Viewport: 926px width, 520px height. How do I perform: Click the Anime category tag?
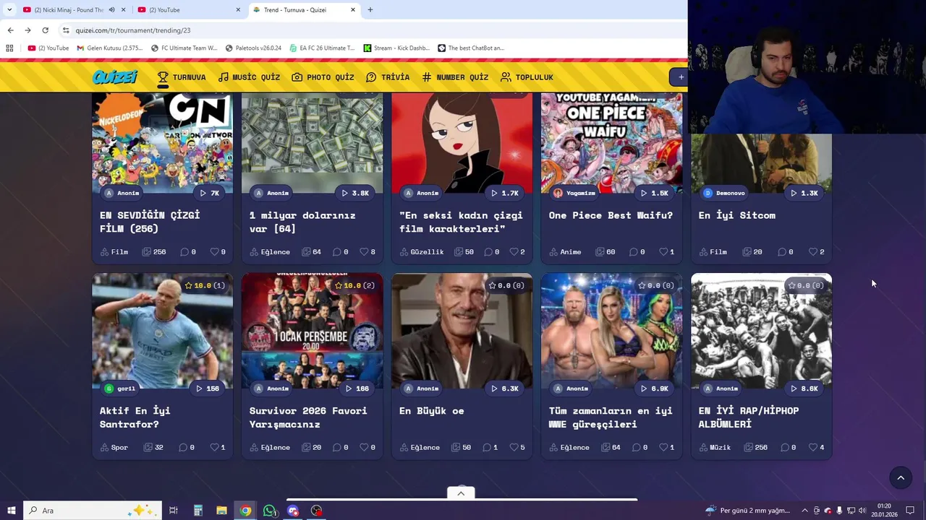point(565,252)
